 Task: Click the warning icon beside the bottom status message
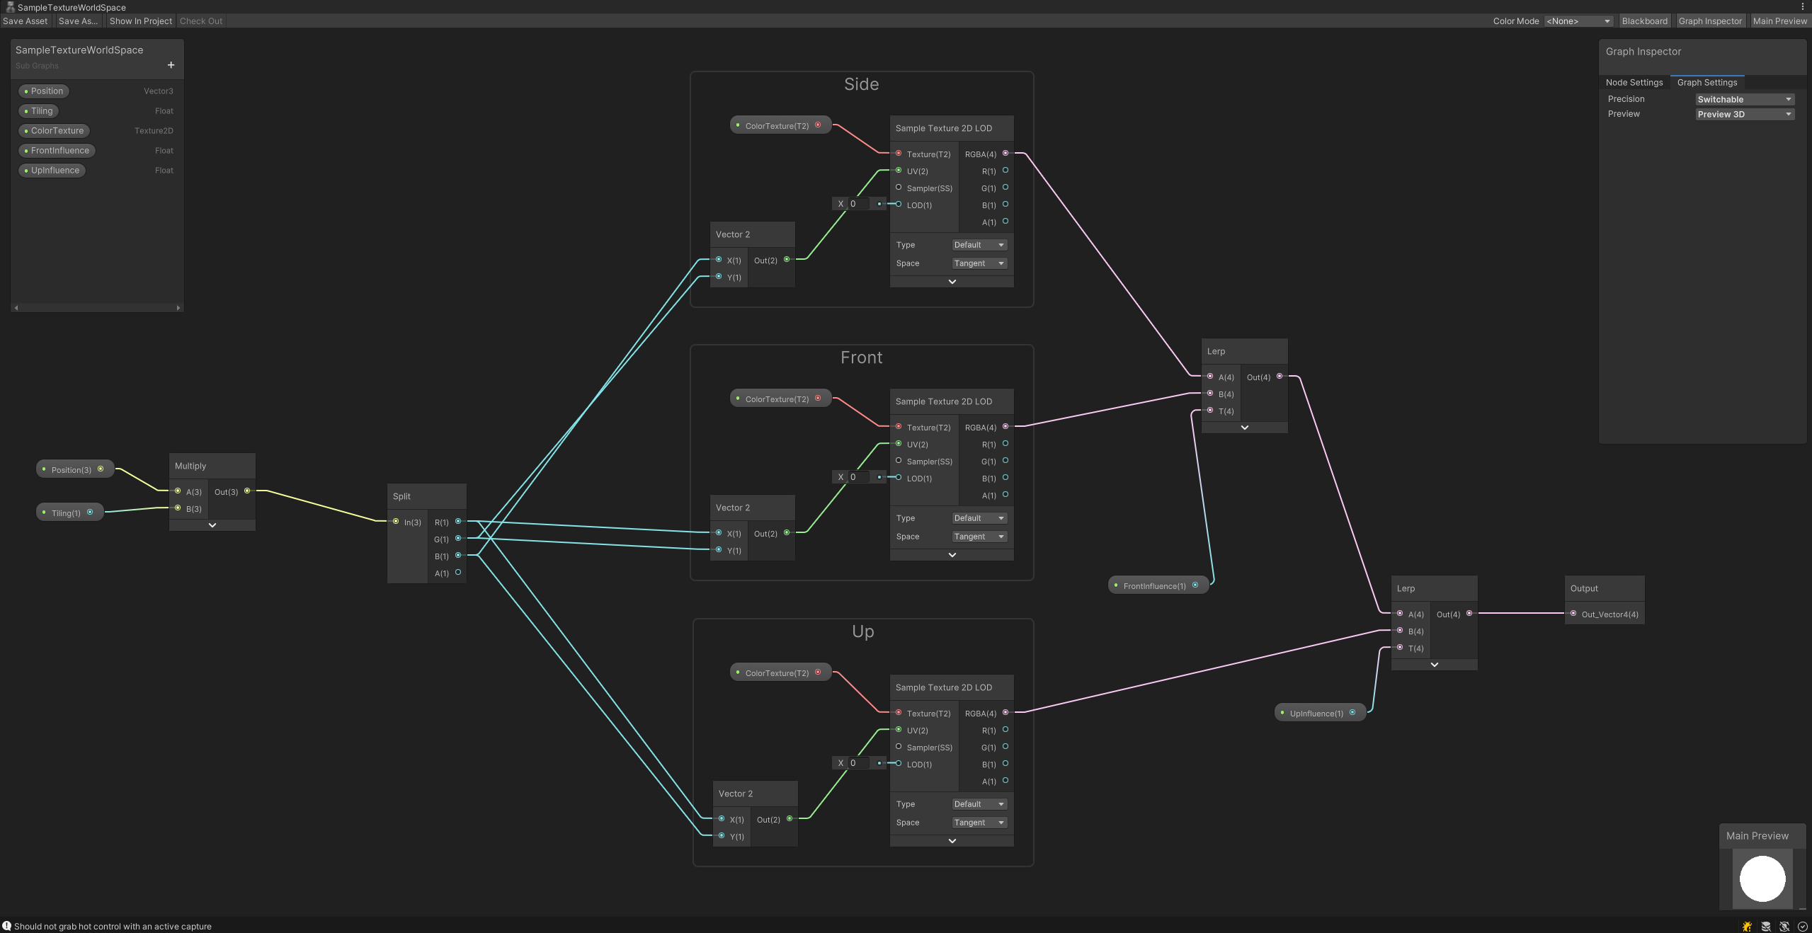click(6, 926)
